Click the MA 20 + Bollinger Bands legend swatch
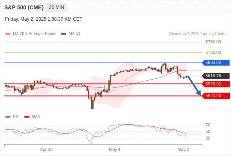 click(8, 34)
